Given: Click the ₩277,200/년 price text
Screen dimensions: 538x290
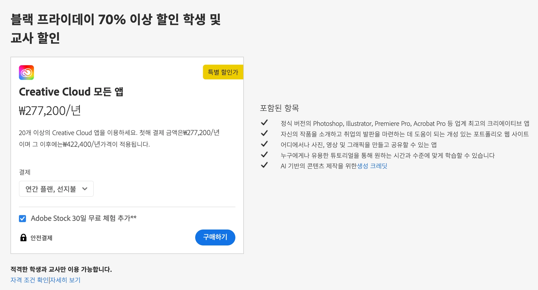Looking at the screenshot, I should coord(50,111).
